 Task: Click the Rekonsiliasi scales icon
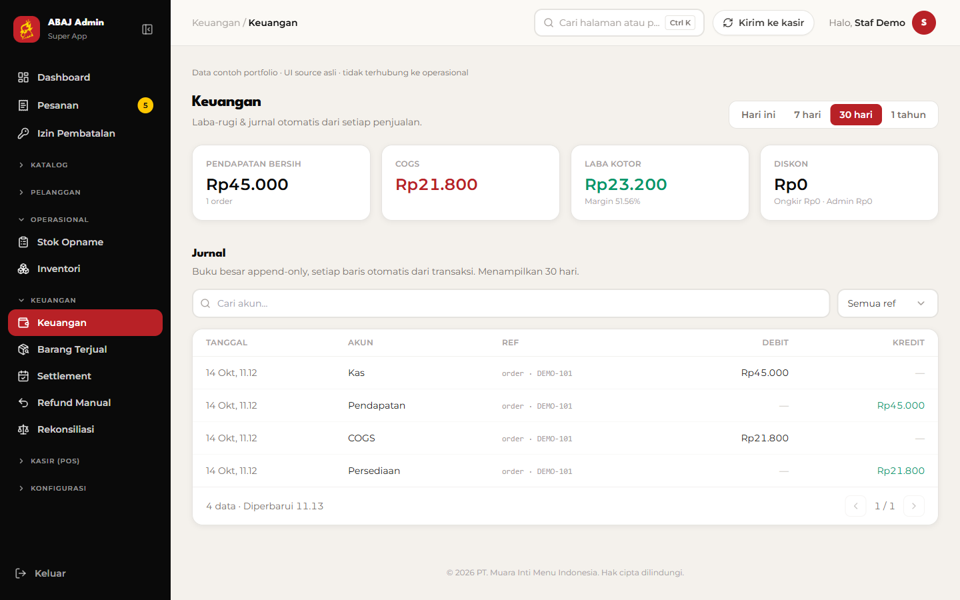point(23,429)
